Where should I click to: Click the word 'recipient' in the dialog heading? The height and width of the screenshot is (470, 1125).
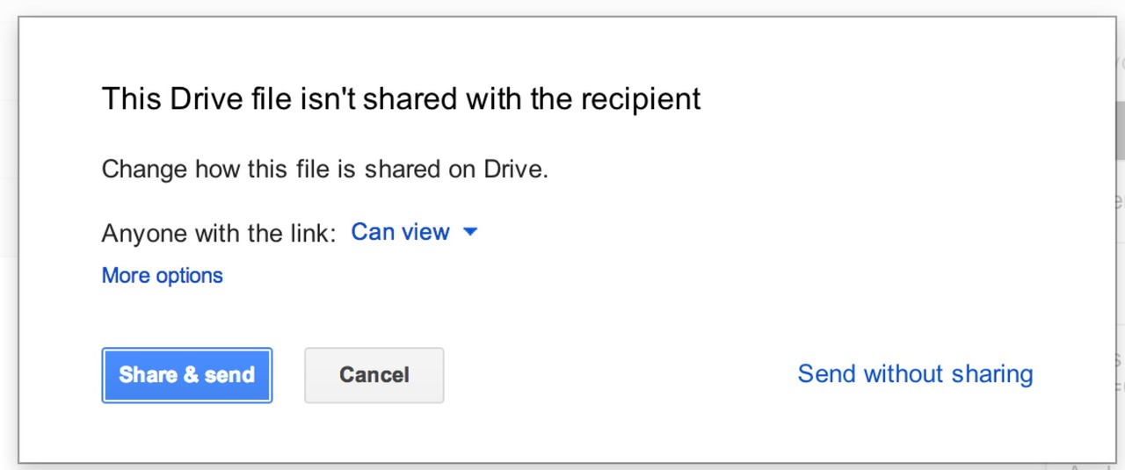pyautogui.click(x=641, y=100)
